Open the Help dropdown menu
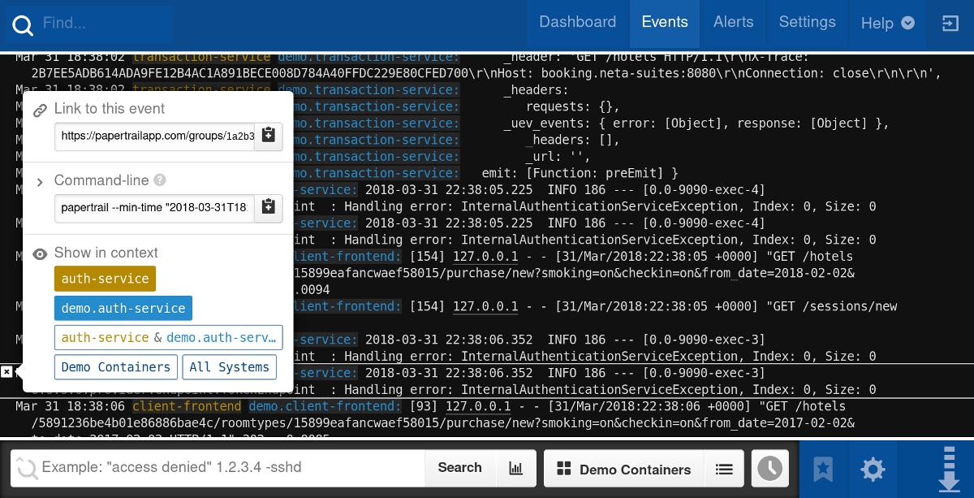The width and height of the screenshot is (974, 498). tap(887, 24)
